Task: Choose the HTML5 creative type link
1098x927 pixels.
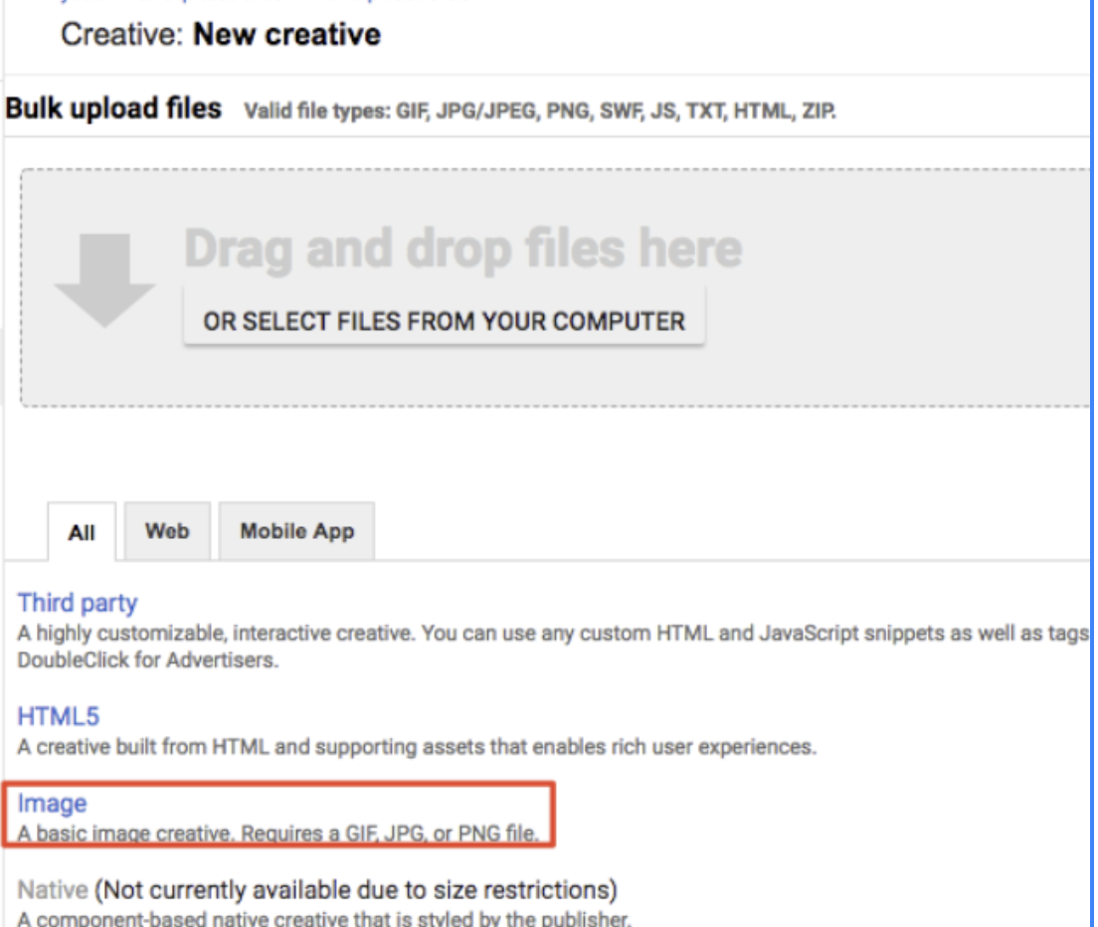Action: coord(59,716)
